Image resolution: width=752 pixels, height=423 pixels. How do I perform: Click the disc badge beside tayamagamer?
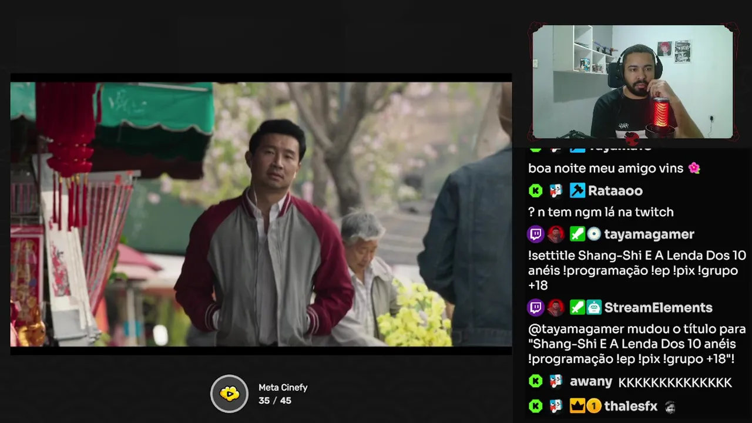click(x=594, y=234)
